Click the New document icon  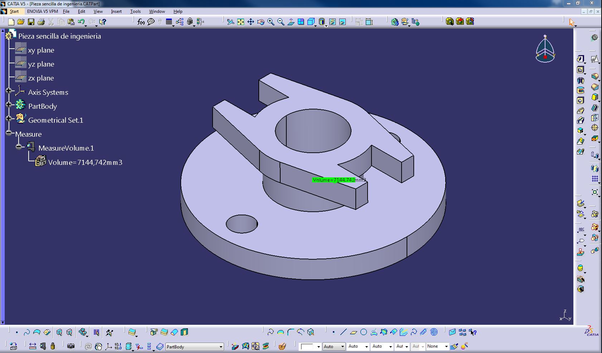pyautogui.click(x=11, y=22)
